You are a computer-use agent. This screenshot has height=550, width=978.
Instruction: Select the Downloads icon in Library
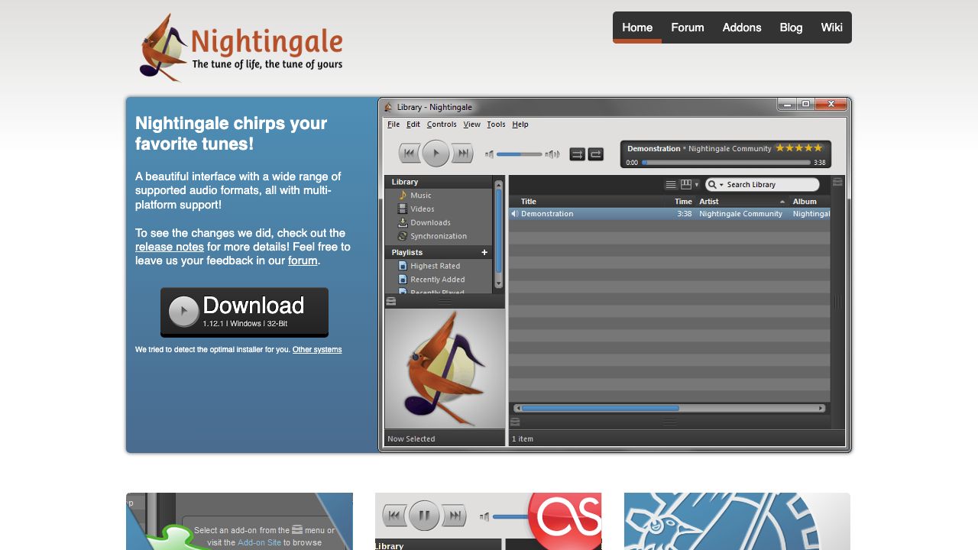click(x=403, y=223)
